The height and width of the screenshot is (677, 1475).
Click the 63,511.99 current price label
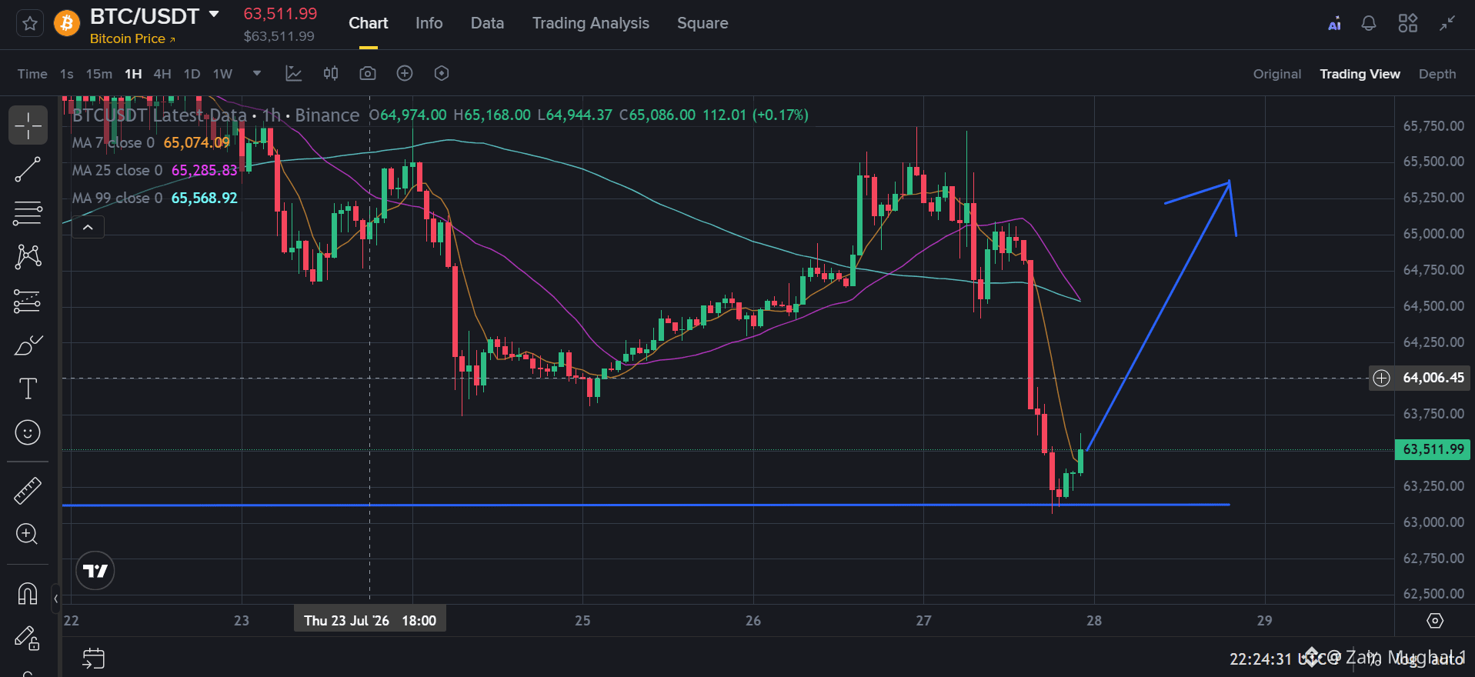pos(1433,449)
